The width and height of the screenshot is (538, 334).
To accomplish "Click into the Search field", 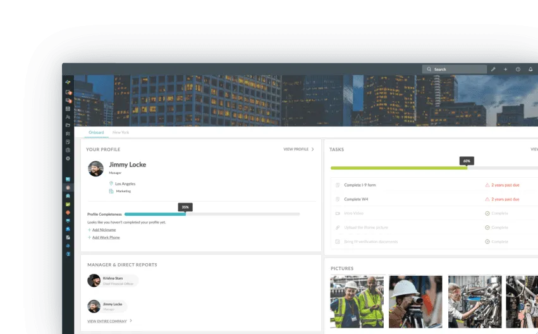I will coord(455,70).
